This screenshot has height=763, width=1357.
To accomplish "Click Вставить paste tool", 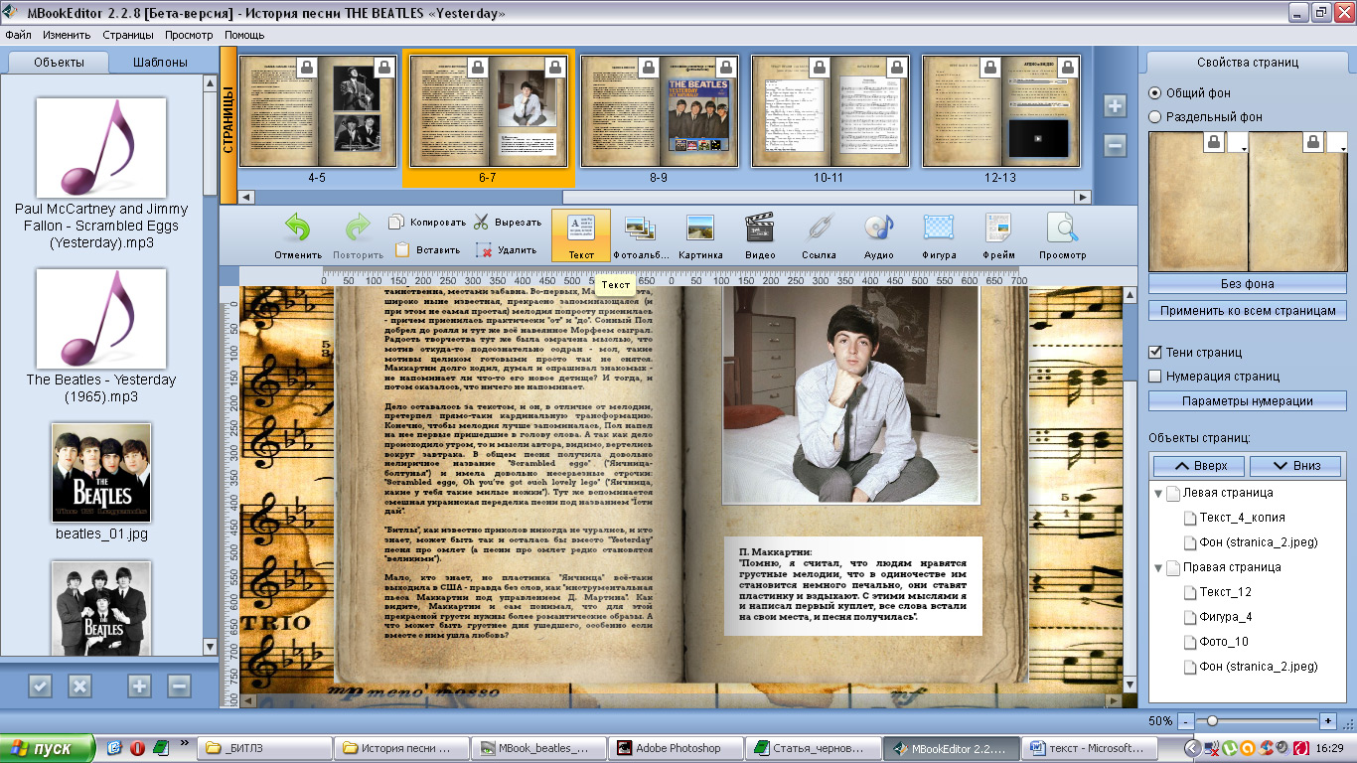I will [427, 250].
